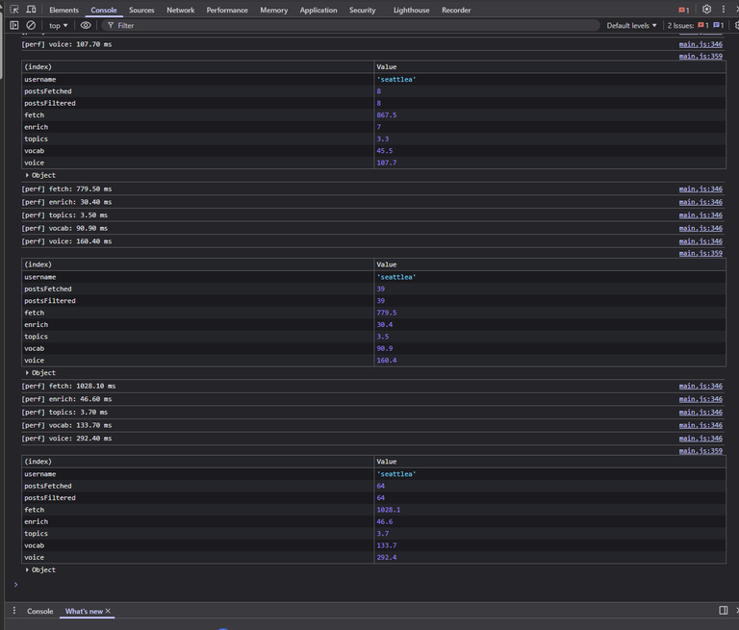This screenshot has width=739, height=630.
Task: Expand the Object below the last table
Action: pyautogui.click(x=40, y=569)
